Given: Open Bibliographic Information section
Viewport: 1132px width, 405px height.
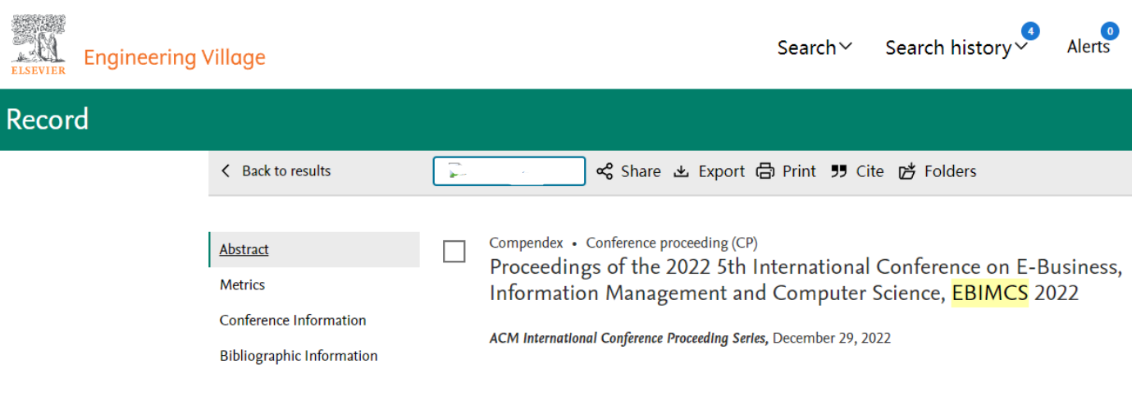Looking at the screenshot, I should (x=299, y=356).
